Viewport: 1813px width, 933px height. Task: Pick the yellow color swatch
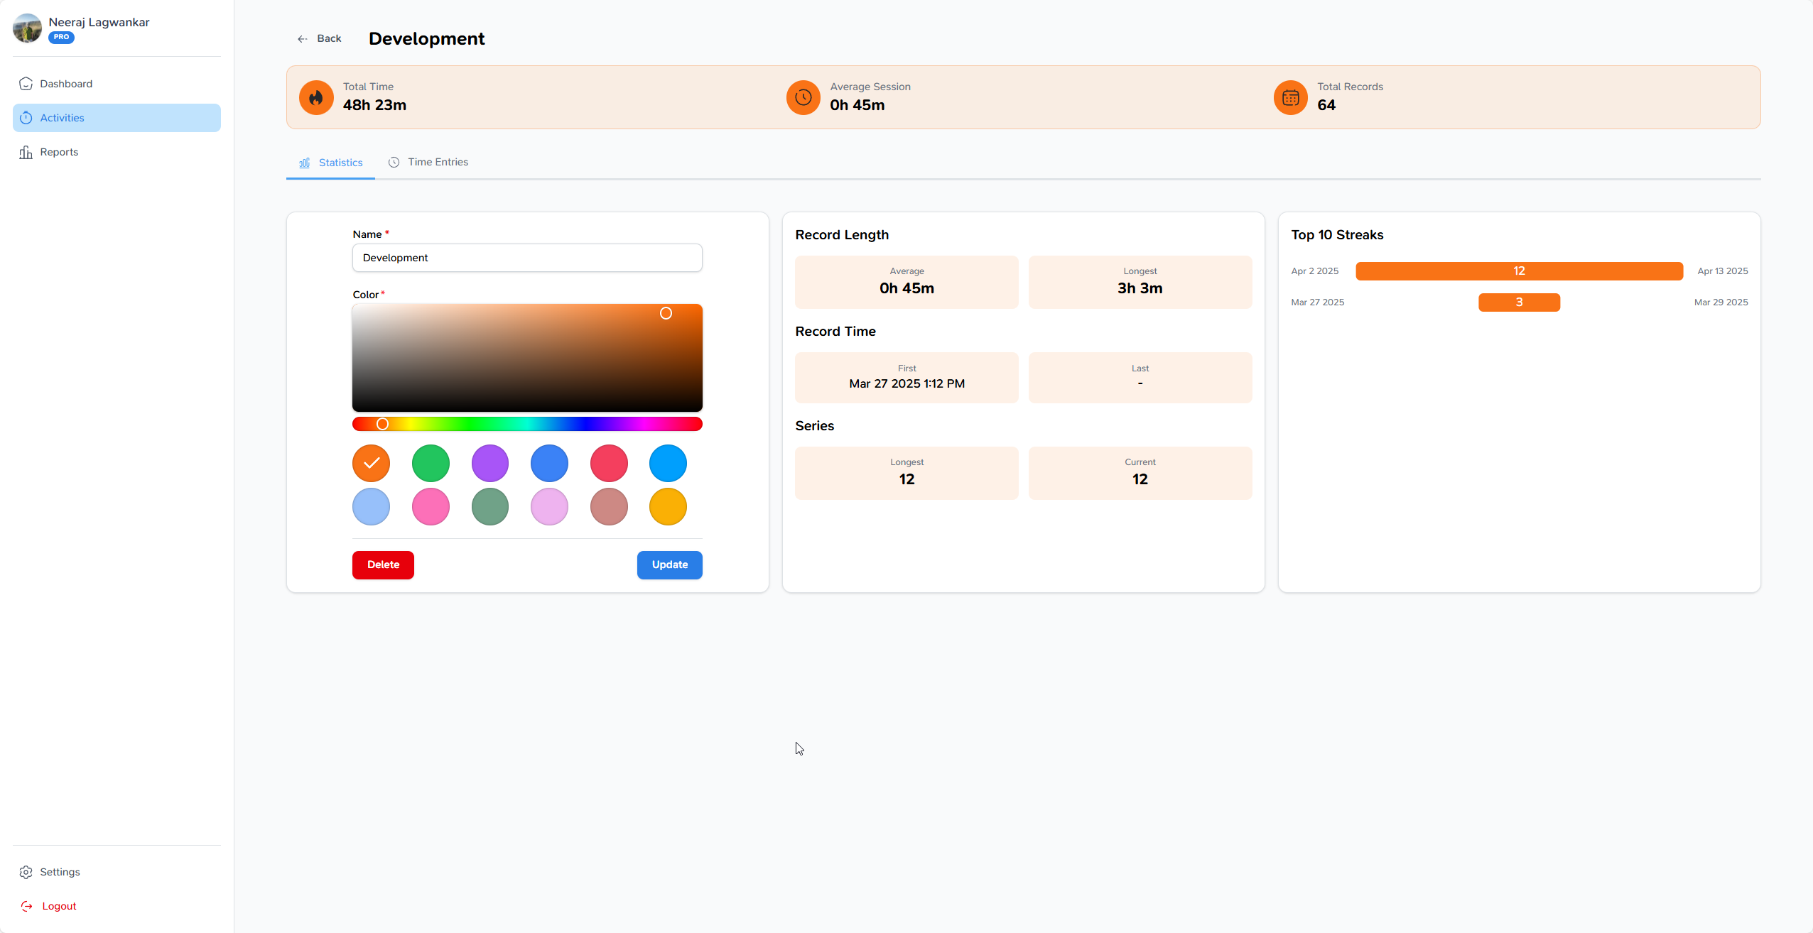click(667, 506)
